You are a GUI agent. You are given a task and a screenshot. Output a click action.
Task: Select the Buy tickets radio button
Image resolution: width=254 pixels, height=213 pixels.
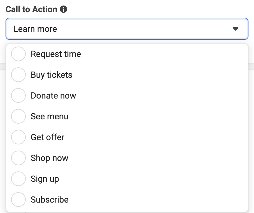[18, 75]
